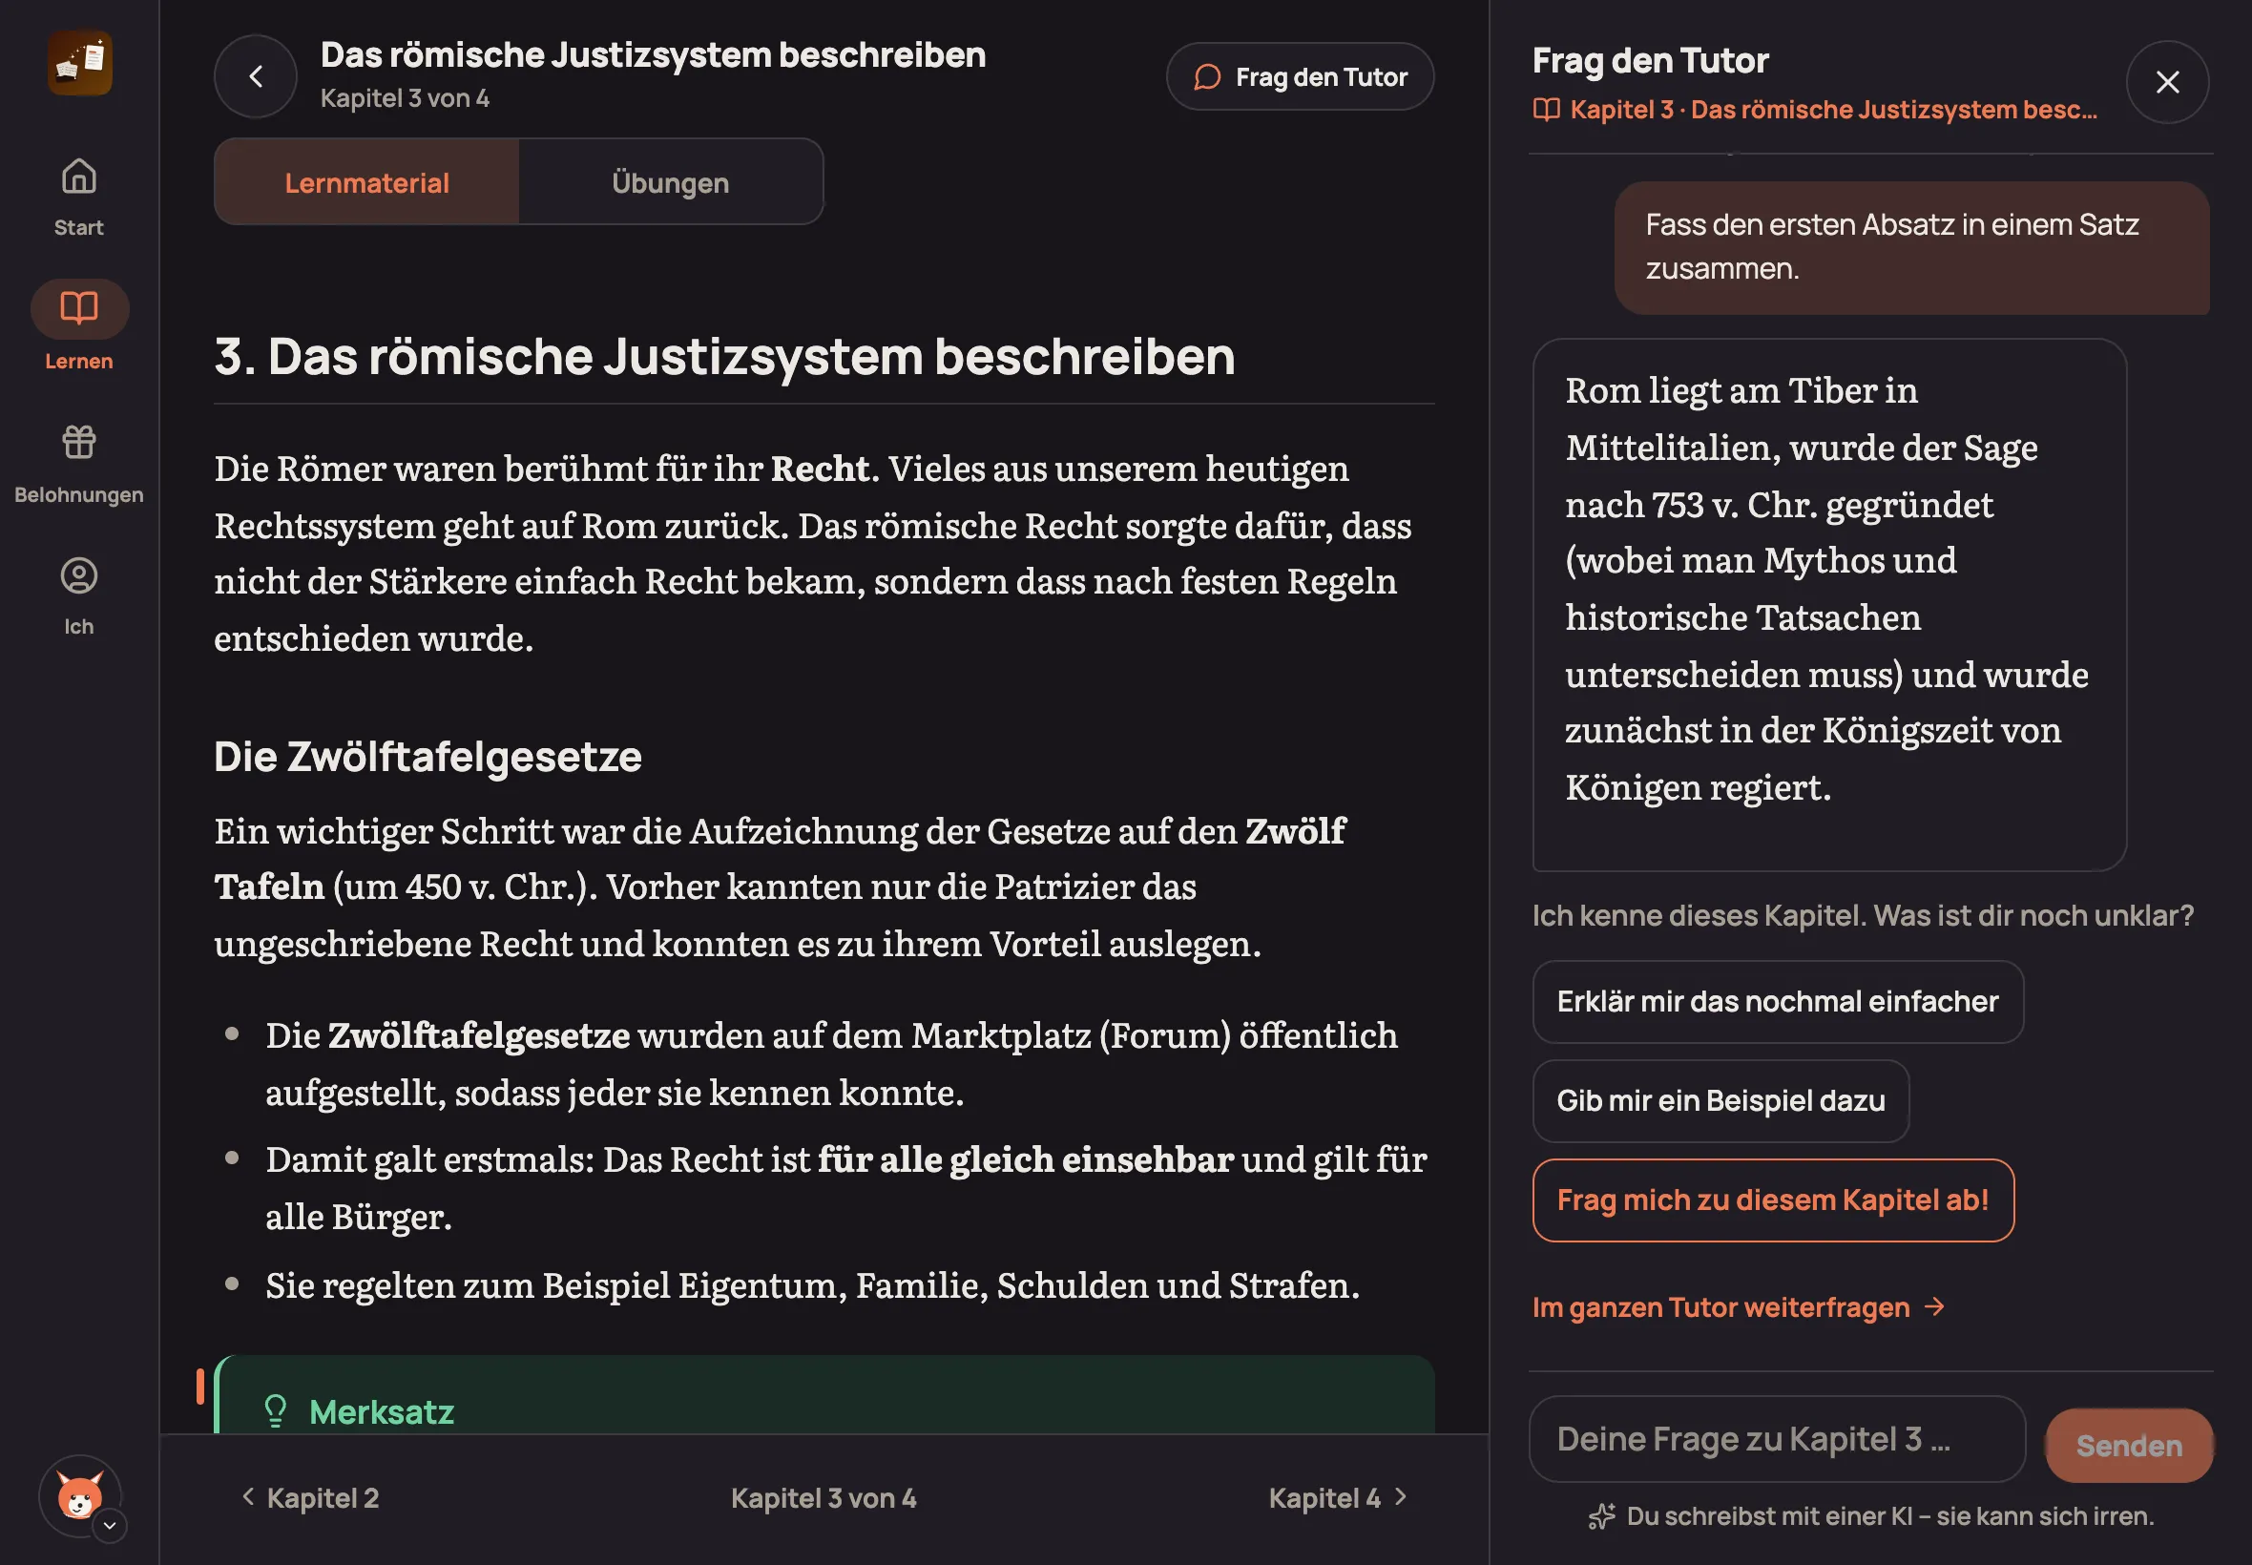
Task: Close the Frag den Tutor panel
Action: [x=2168, y=81]
